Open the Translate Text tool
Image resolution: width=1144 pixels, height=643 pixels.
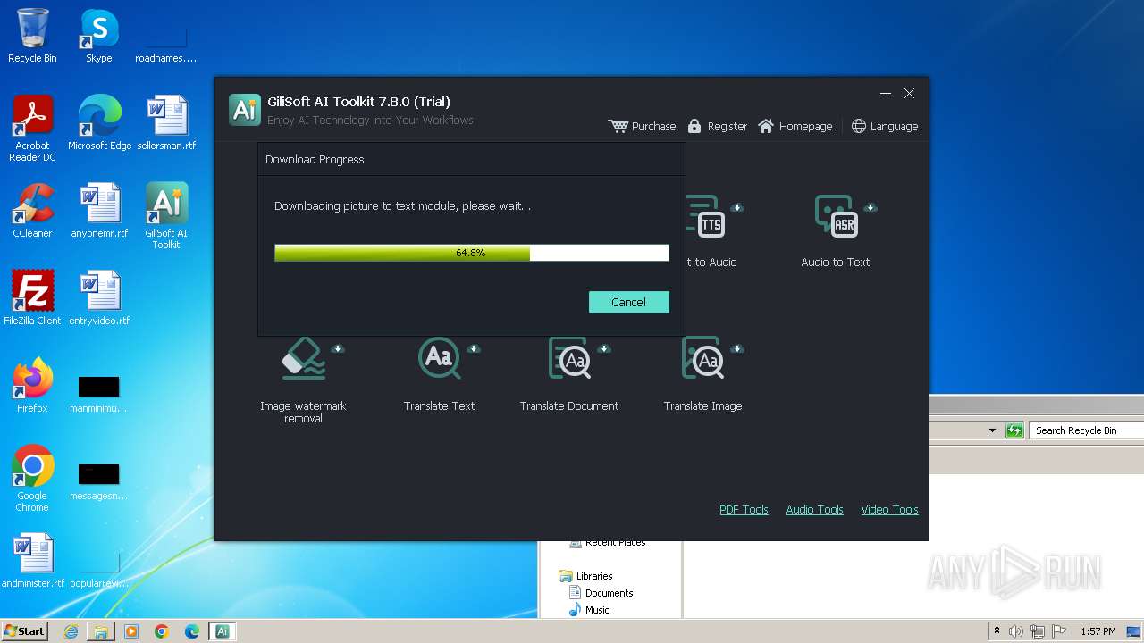[x=439, y=359]
